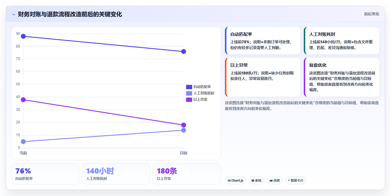This screenshot has height=196, width=391.
Task: Click the 76% KPI value
Action: 23,171
